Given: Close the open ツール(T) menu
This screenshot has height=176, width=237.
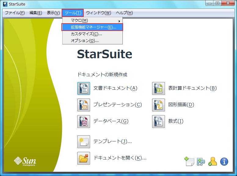Looking at the screenshot, I should 73,13.
